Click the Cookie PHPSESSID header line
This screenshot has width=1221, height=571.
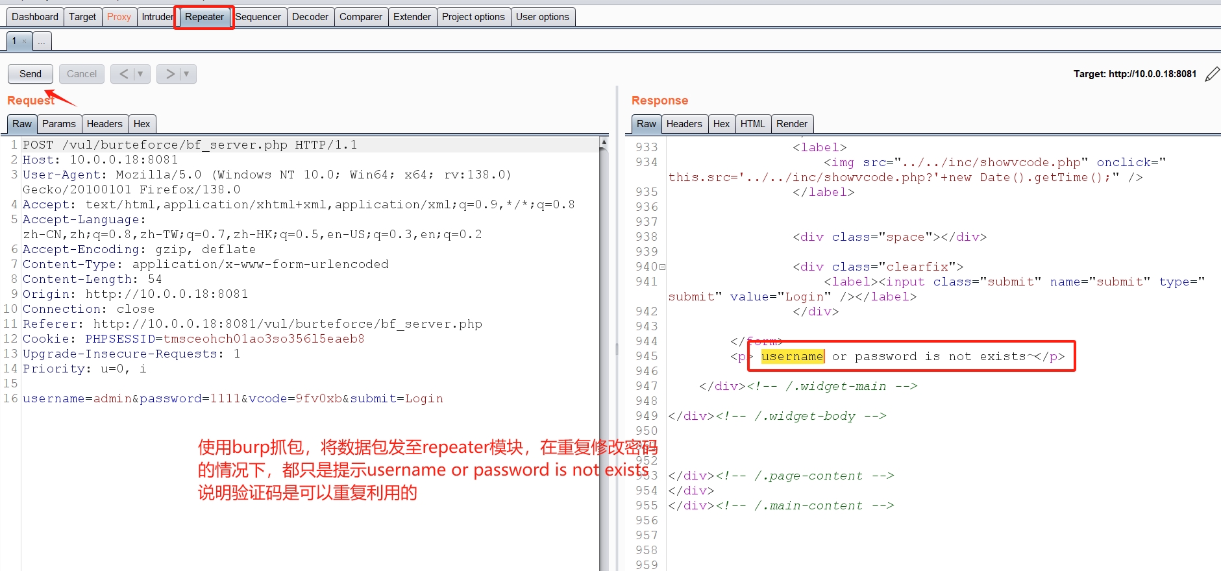point(193,339)
